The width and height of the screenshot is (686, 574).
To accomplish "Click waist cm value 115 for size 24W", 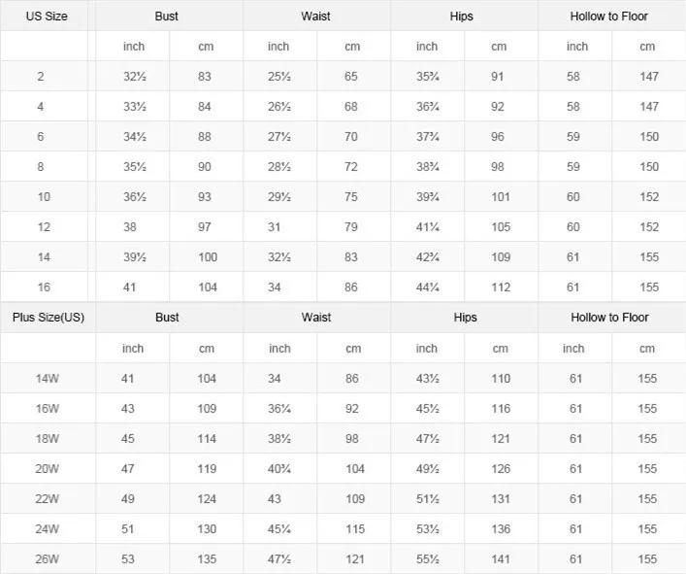I will pyautogui.click(x=355, y=529).
